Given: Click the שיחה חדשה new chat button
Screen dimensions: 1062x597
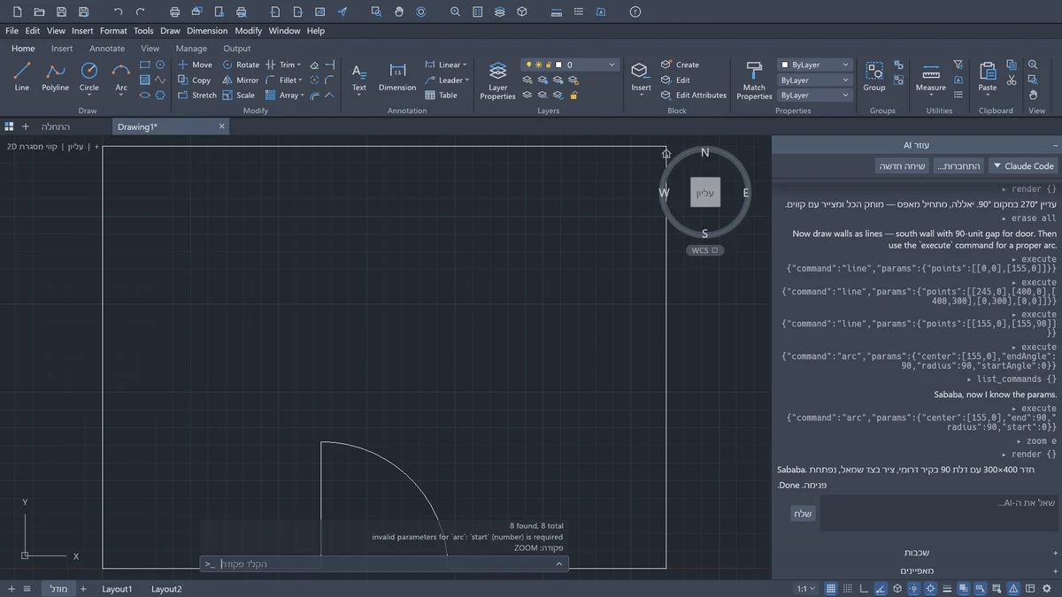Looking at the screenshot, I should point(902,165).
